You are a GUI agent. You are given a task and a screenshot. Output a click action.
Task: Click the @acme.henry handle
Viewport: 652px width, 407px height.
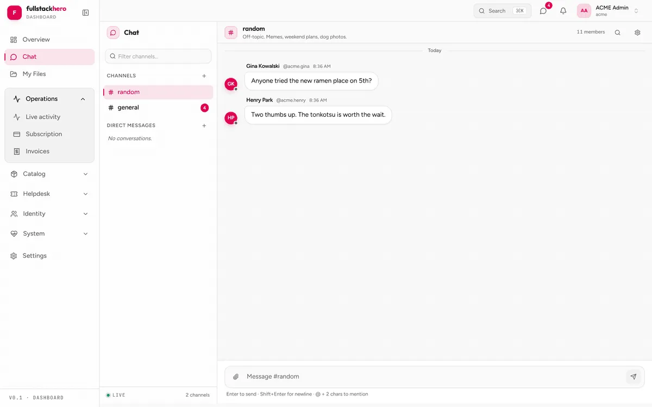(x=291, y=100)
